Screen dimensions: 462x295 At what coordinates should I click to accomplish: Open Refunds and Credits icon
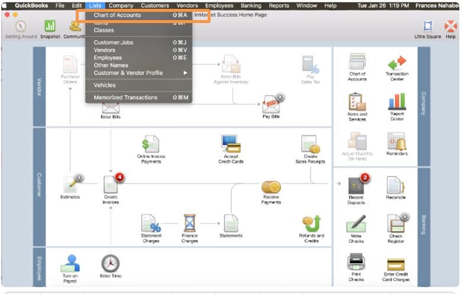[311, 223]
